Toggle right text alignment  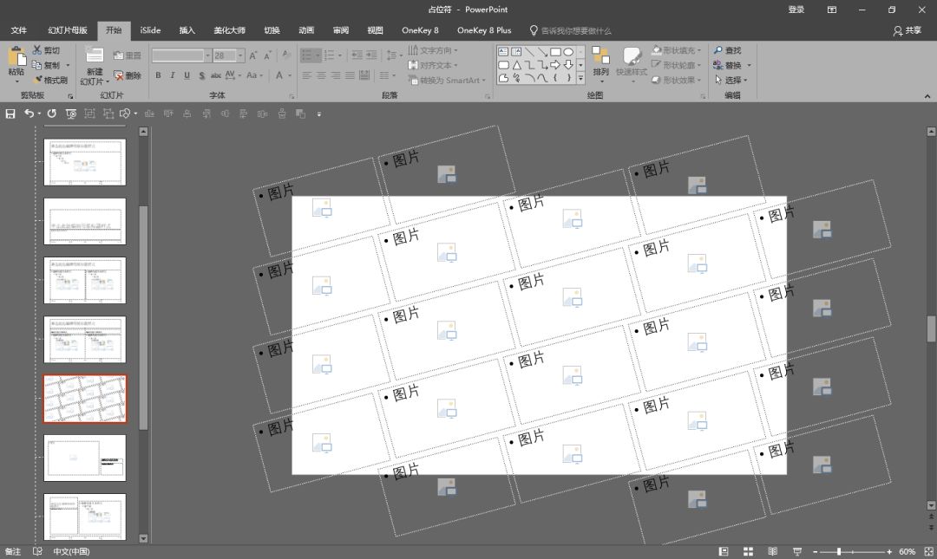[335, 75]
